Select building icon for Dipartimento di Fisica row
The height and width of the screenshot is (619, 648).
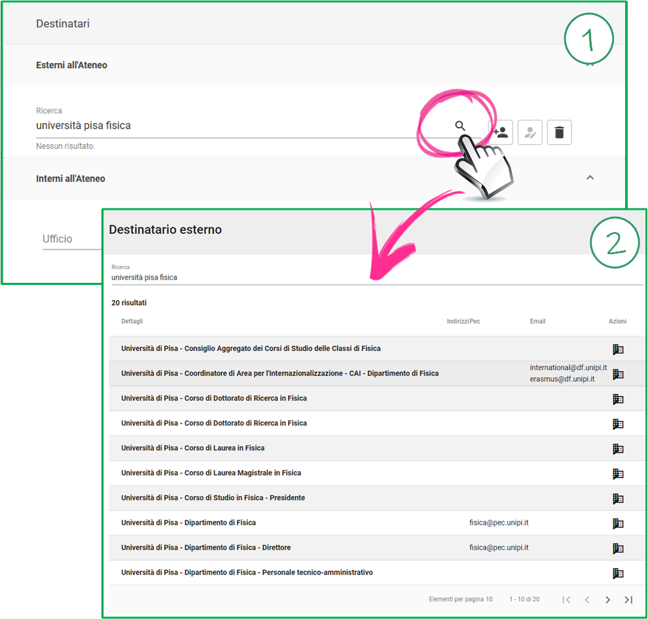tap(618, 523)
